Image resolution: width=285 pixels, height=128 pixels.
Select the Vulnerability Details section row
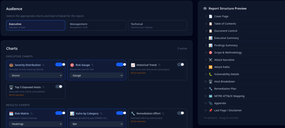click(244, 74)
